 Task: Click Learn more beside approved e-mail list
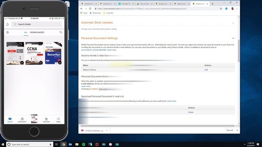(172, 101)
